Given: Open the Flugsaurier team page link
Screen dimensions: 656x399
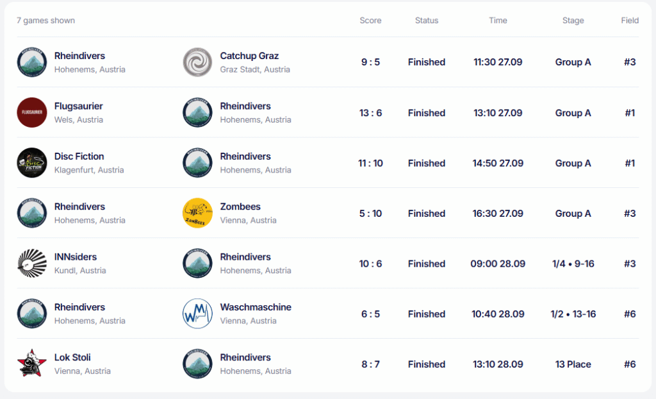Looking at the screenshot, I should (x=78, y=106).
